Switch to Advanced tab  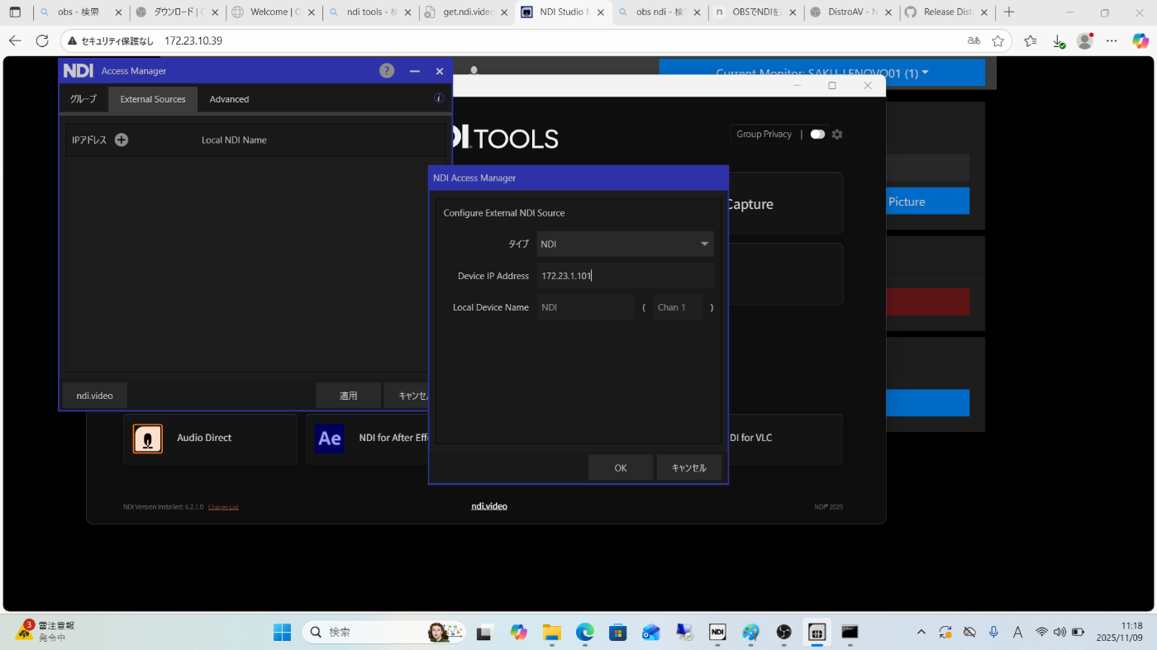[229, 99]
